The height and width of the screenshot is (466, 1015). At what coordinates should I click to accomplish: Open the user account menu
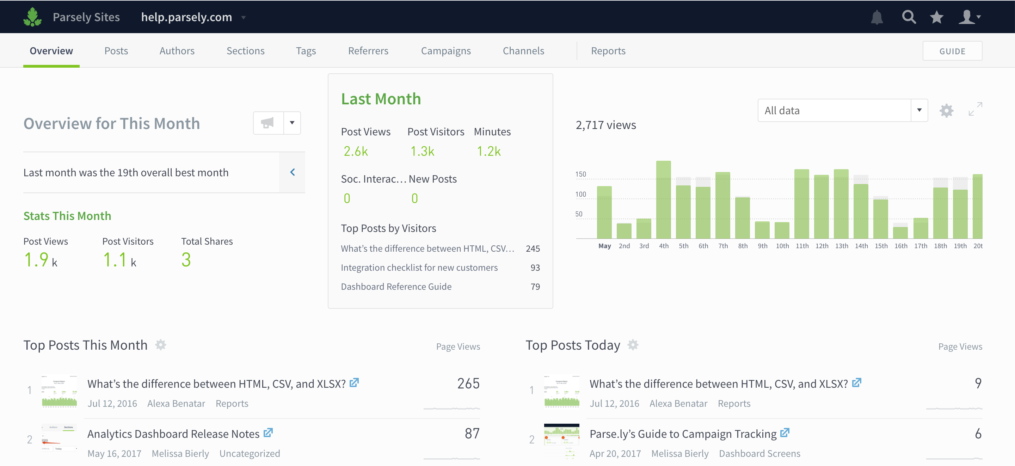coord(969,17)
